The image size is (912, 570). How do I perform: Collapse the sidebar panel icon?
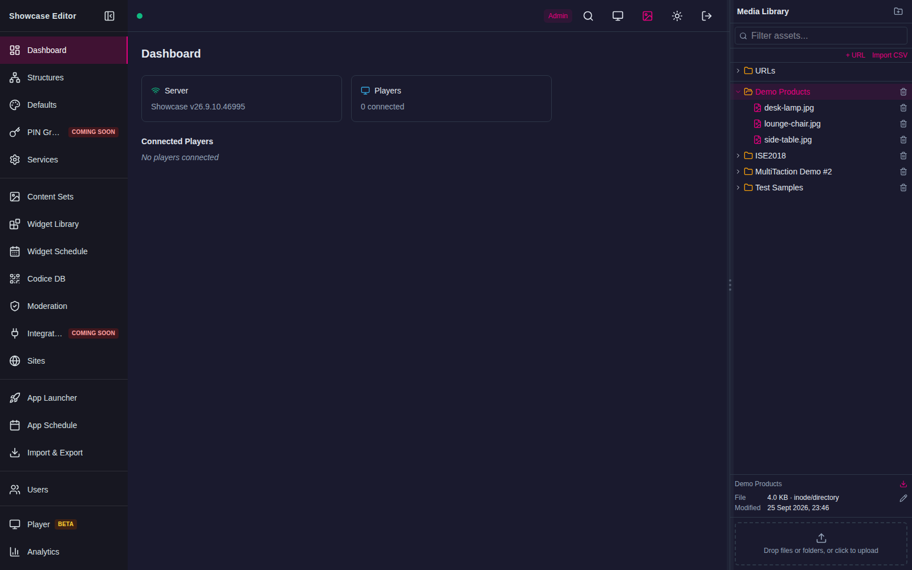[109, 16]
